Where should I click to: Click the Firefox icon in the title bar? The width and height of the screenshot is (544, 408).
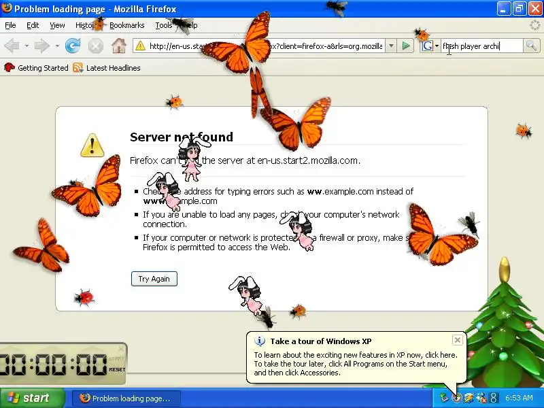[x=7, y=7]
